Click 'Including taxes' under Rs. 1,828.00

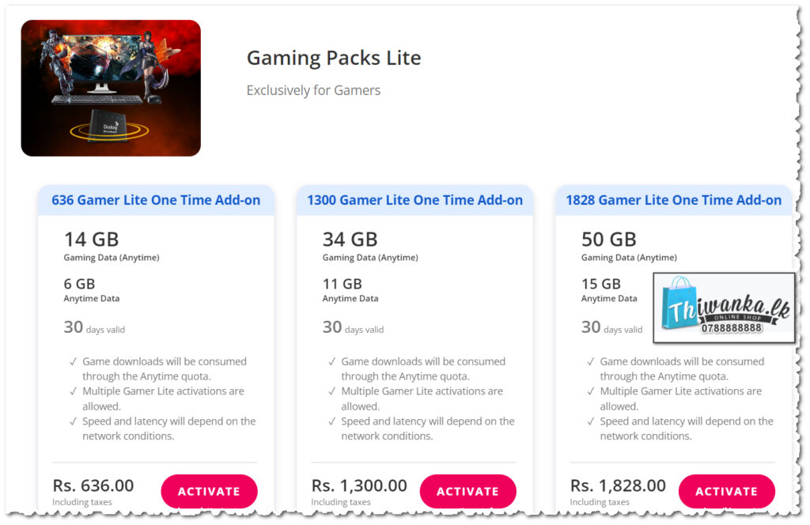[x=598, y=502]
